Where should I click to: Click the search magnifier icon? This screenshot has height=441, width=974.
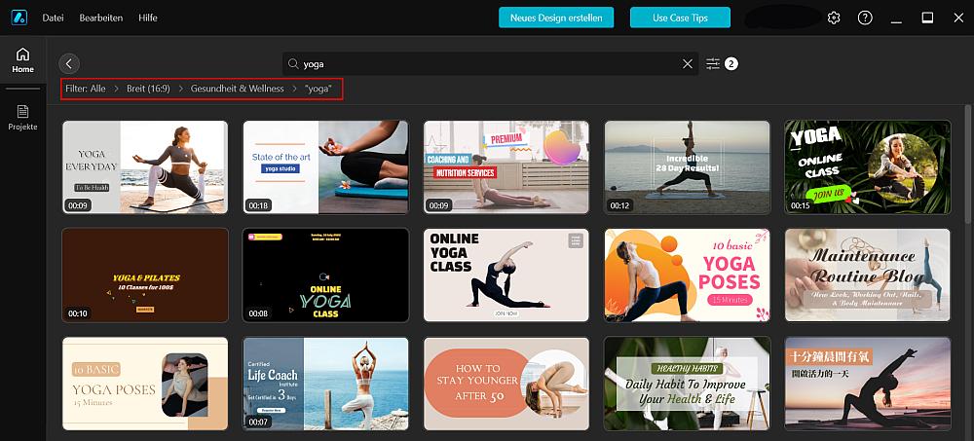(294, 63)
